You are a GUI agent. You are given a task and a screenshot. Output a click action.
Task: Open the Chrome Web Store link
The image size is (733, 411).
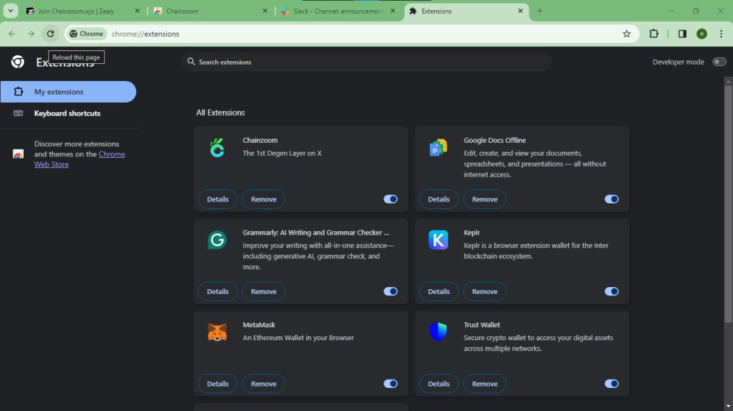tap(111, 154)
